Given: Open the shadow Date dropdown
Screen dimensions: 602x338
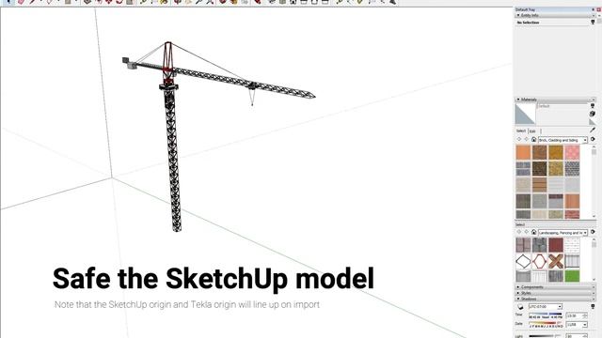Looking at the screenshot, I should (x=577, y=325).
